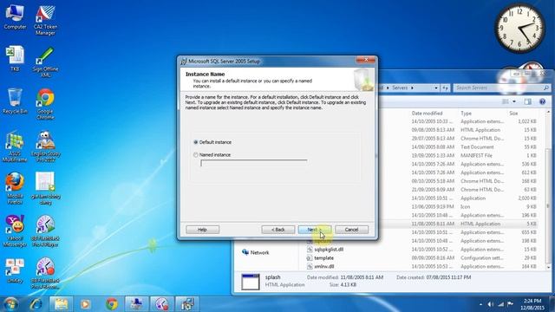Open the Sign Offline XML shortcut
The width and height of the screenshot is (555, 312).
click(45, 62)
